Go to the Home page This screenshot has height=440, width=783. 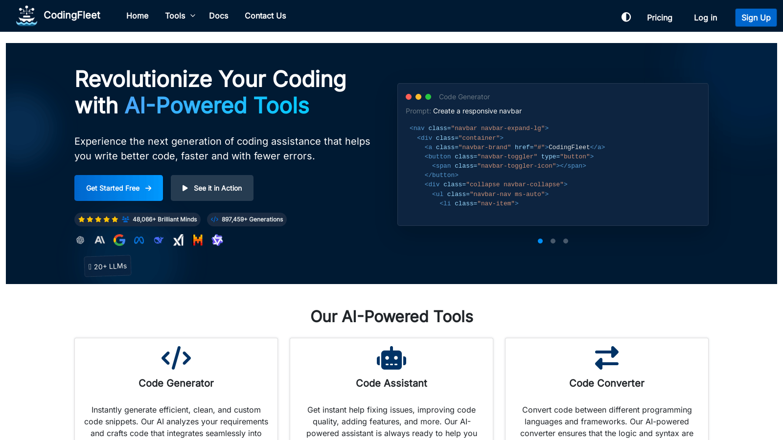[138, 16]
